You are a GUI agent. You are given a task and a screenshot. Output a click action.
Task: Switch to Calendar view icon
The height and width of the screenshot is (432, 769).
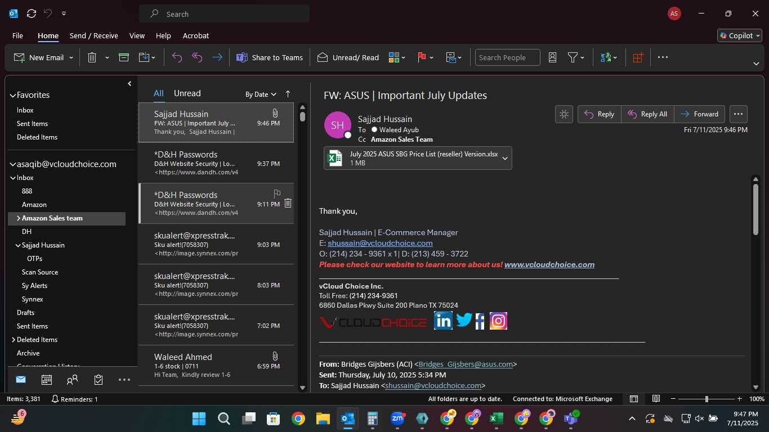[47, 380]
